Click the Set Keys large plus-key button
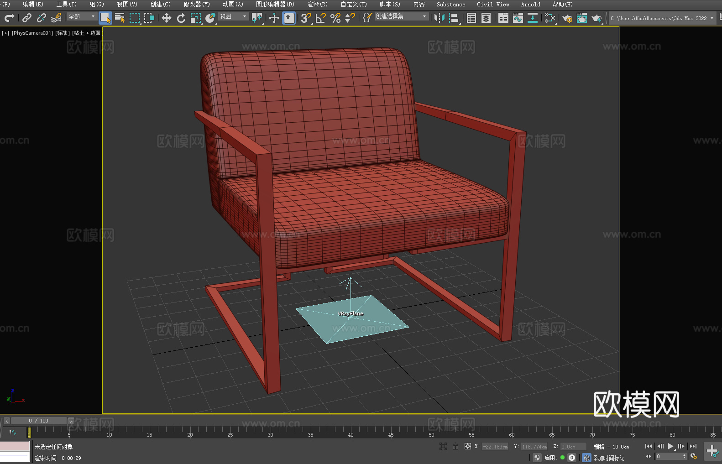Viewport: 722px width, 464px height. (712, 451)
